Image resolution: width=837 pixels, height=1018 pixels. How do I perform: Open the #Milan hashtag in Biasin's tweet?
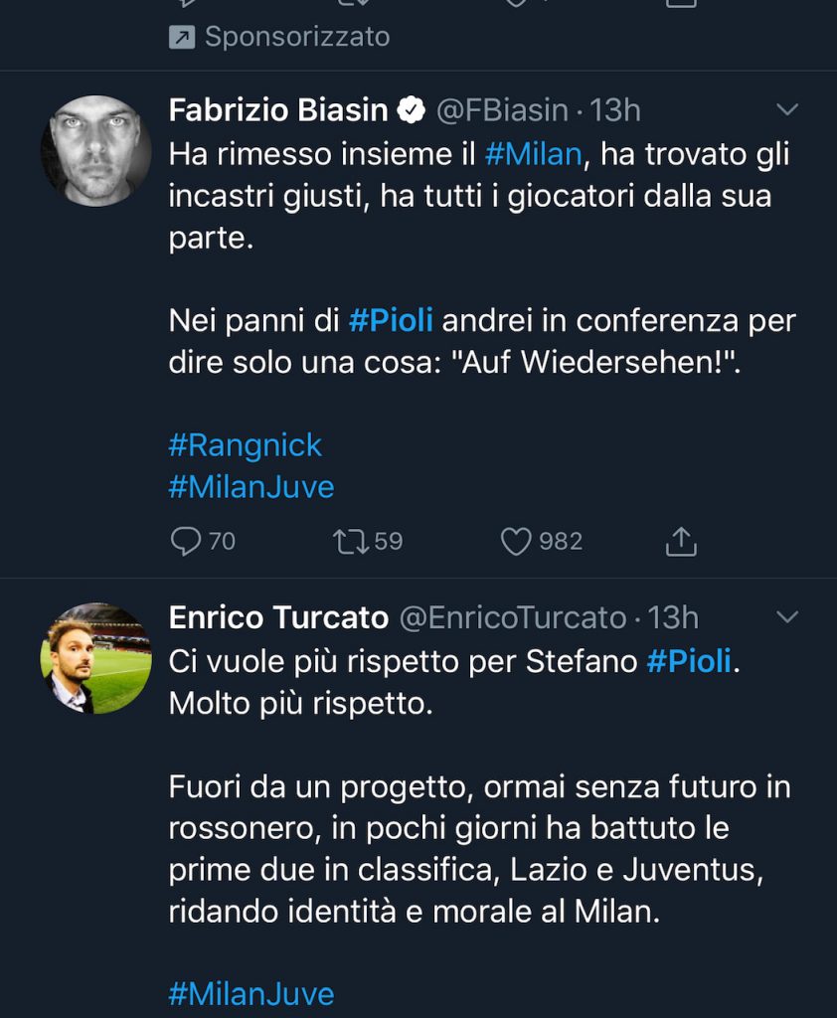click(534, 154)
